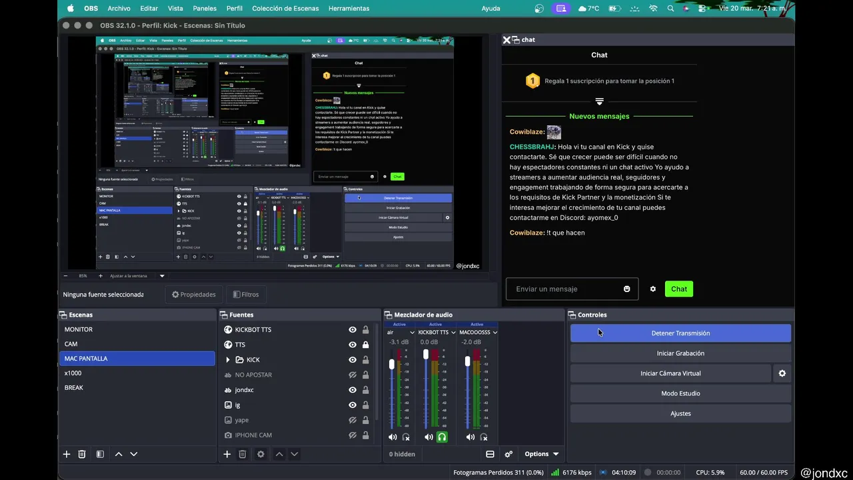This screenshot has width=853, height=480.
Task: Open the MACOOOSSS channel dropdown arrow
Action: pos(494,332)
